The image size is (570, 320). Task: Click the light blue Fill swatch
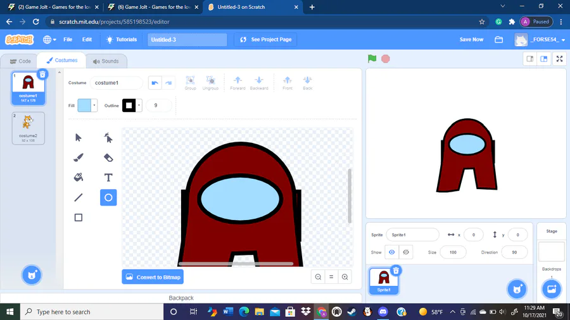point(84,106)
